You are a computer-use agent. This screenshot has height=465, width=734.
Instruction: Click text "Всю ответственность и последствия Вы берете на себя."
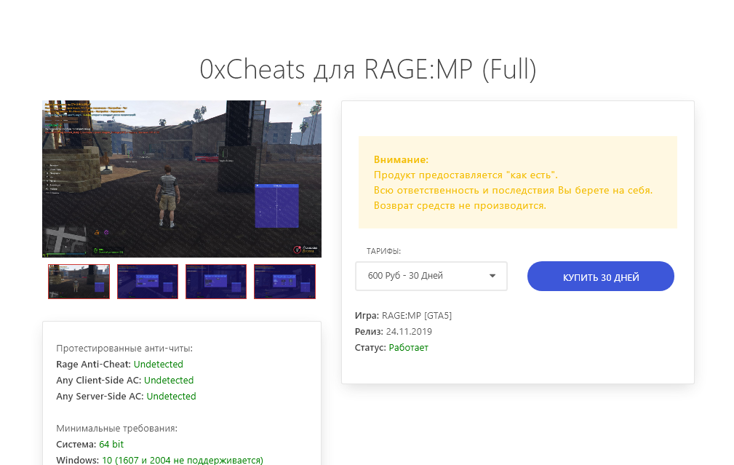tap(513, 190)
